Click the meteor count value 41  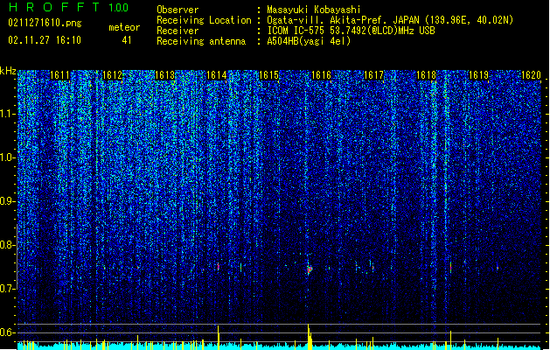pyautogui.click(x=127, y=40)
